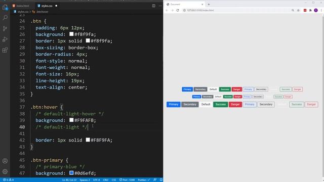Screen dimensions: 324x182
Task: Click the medium solid Danger button in top row
Action: click(x=236, y=89)
